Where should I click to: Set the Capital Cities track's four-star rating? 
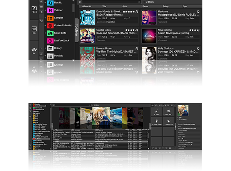(x=130, y=30)
